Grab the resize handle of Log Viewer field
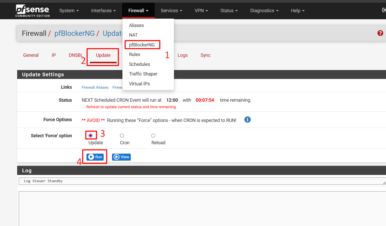Viewport: 386px width, 226px height. [384, 183]
